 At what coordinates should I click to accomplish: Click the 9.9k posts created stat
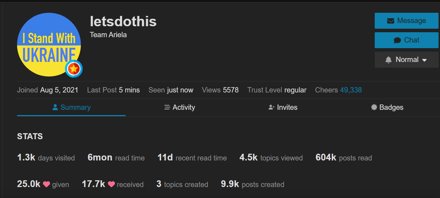pyautogui.click(x=253, y=184)
